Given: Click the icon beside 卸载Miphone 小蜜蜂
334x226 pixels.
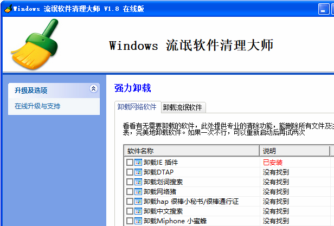Looking at the screenshot, I should pyautogui.click(x=138, y=221).
